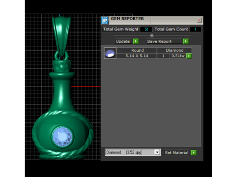Close the Gem Reporter panel
237x177 pixels.
pyautogui.click(x=199, y=20)
